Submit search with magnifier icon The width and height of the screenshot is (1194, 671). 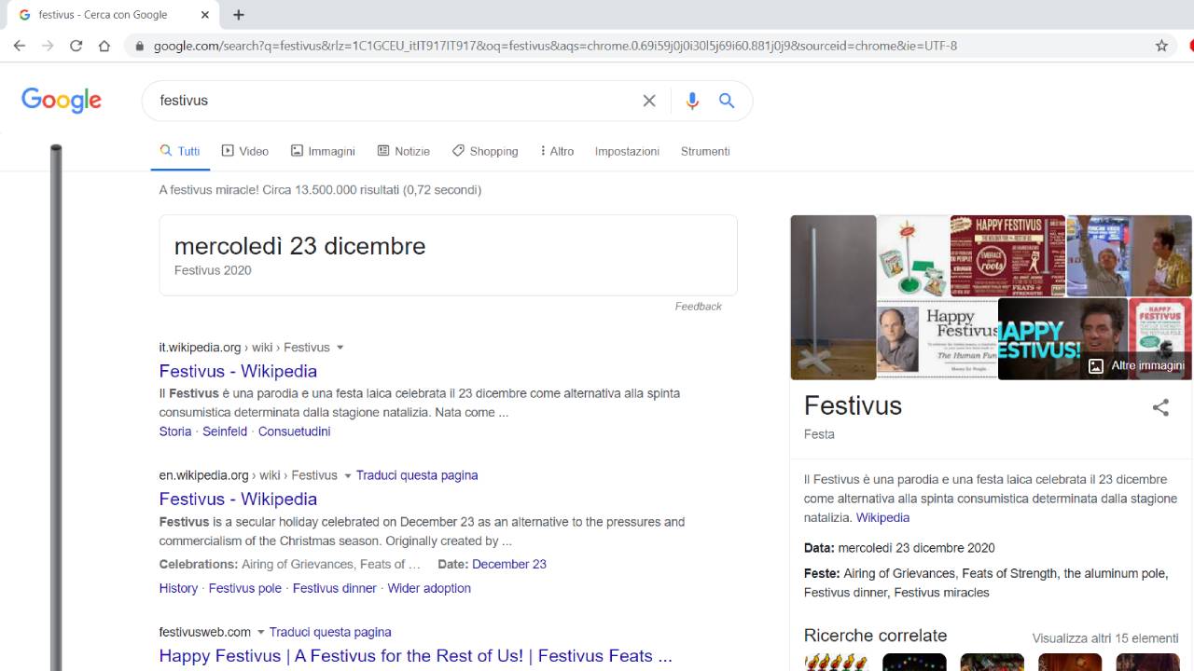(x=727, y=101)
